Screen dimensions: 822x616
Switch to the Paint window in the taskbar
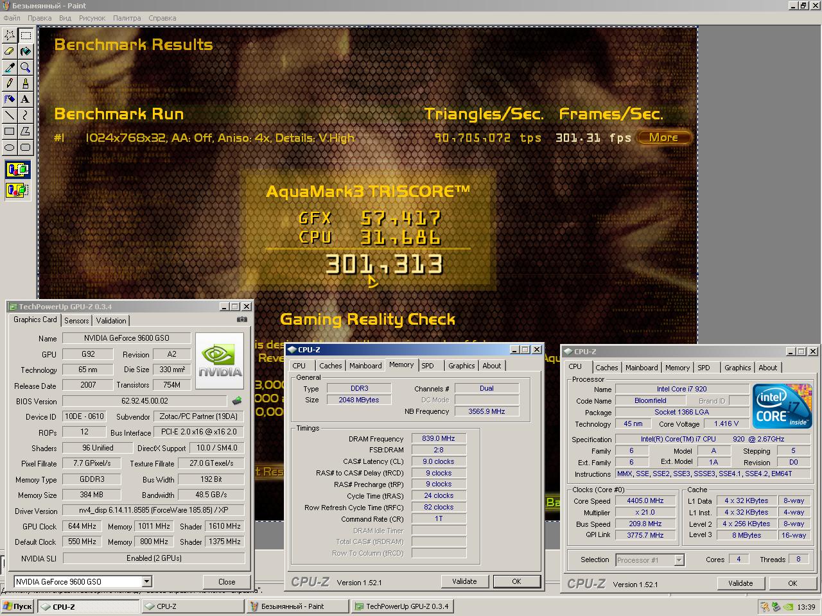pyautogui.click(x=298, y=606)
